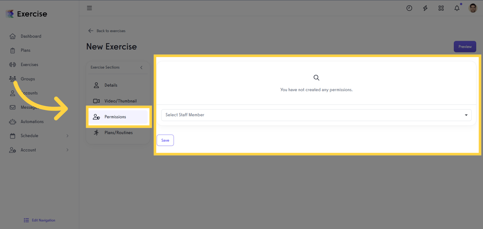This screenshot has width=483, height=229.
Task: Click the recent history clock icon
Action: pos(409,8)
